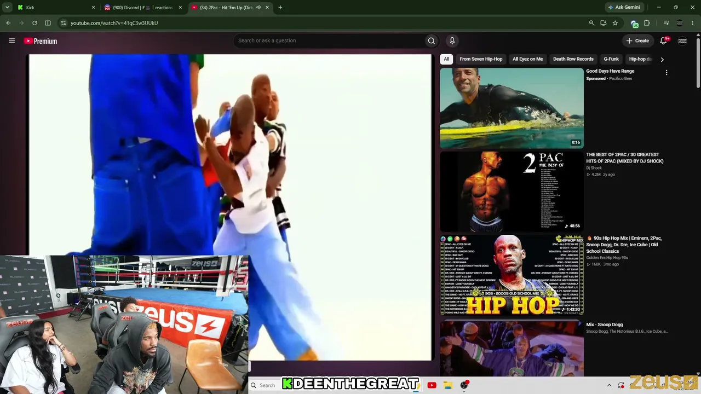The width and height of the screenshot is (701, 394).
Task: Open a new browser tab
Action: (280, 8)
